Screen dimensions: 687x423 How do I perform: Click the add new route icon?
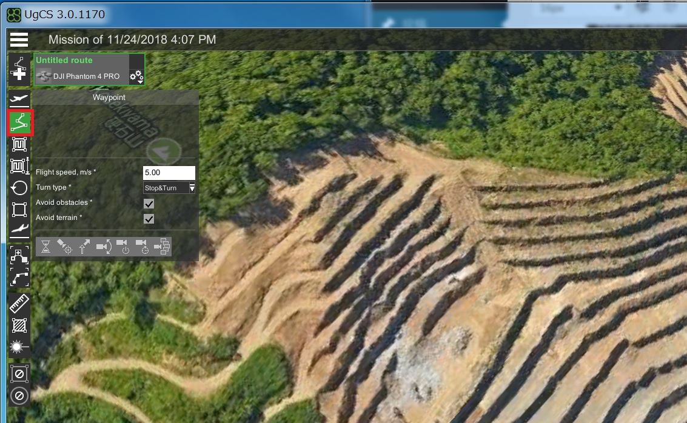pos(19,67)
